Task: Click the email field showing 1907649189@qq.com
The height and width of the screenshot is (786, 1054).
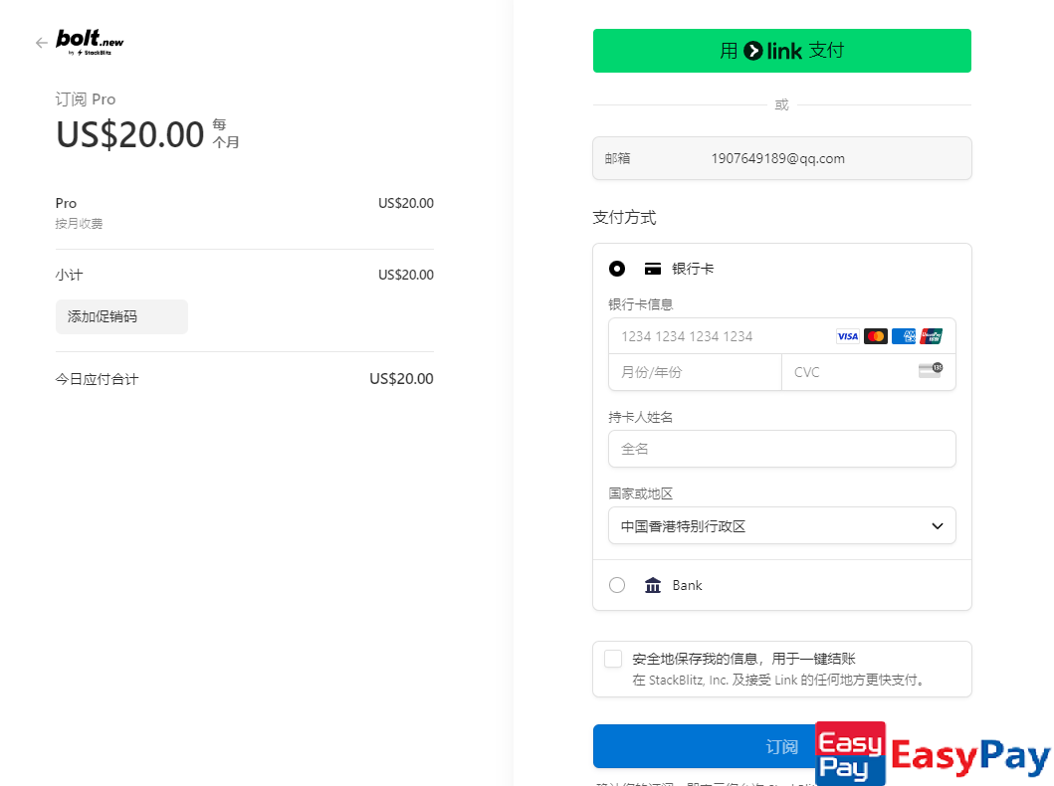Action: [781, 158]
